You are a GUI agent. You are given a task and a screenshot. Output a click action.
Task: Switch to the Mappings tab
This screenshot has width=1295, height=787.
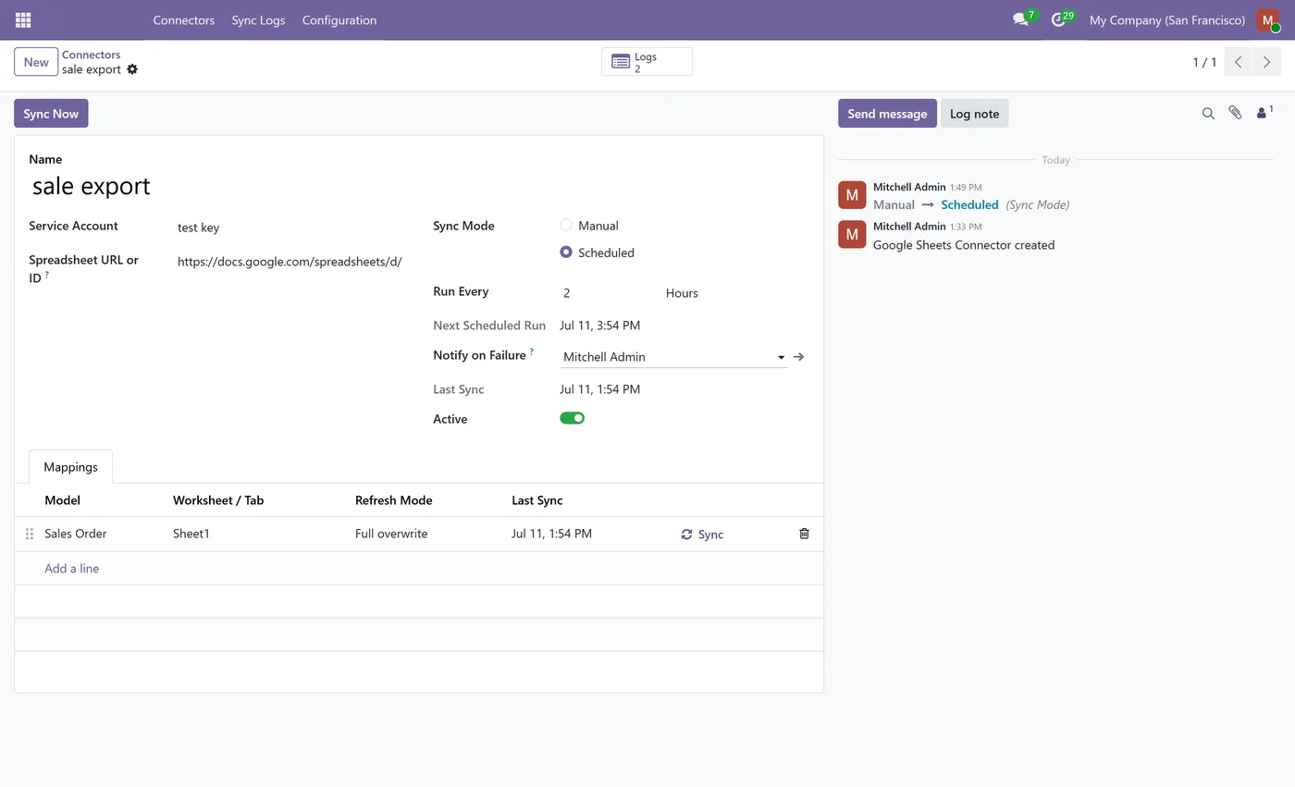click(x=70, y=467)
